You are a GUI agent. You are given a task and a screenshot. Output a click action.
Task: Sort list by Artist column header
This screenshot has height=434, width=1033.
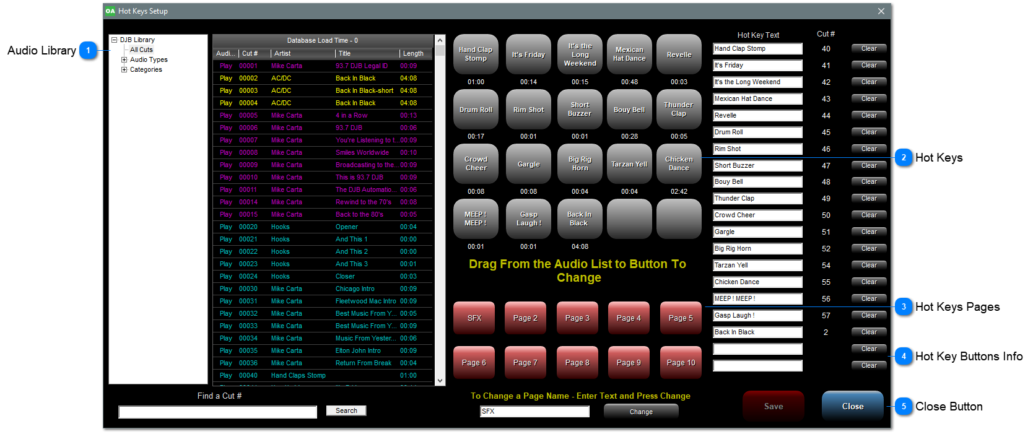coord(302,53)
